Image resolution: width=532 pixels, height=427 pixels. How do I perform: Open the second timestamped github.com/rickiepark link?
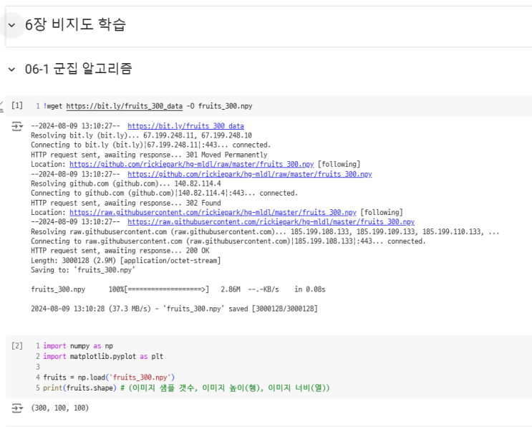(250, 174)
